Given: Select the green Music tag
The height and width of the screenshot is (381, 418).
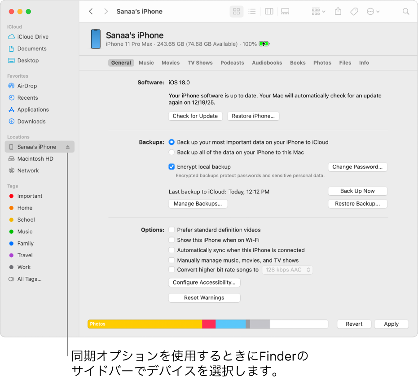Looking at the screenshot, I should 21,232.
